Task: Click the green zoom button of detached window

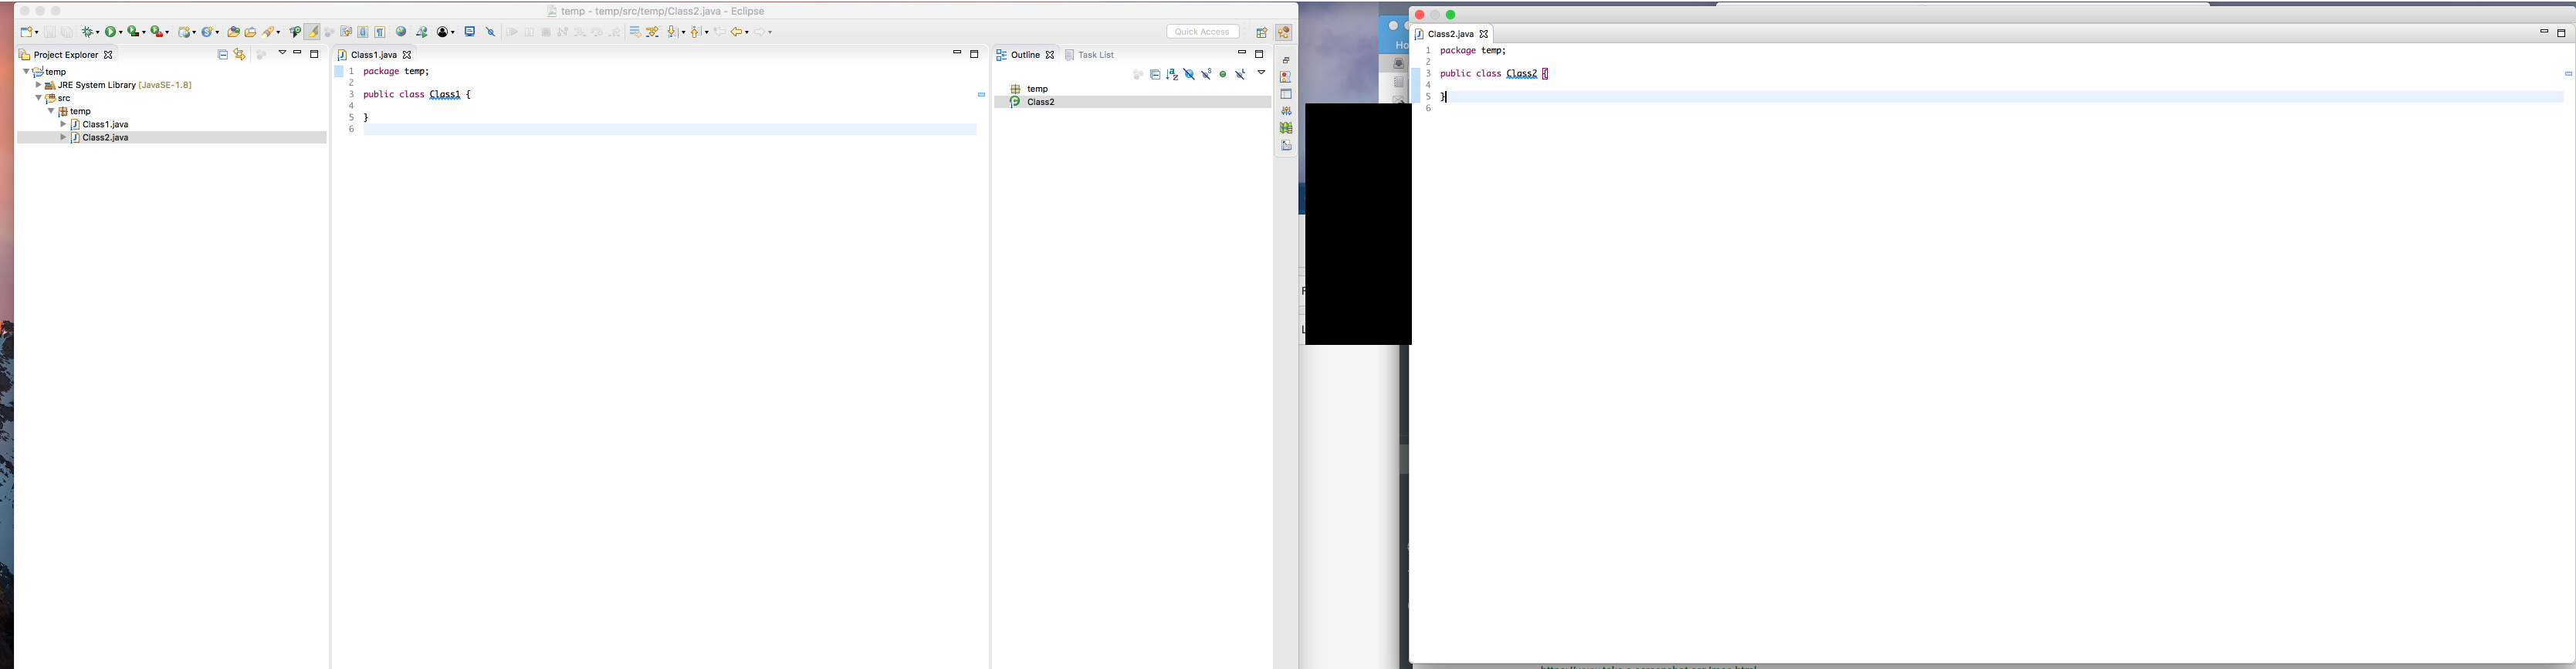Action: pyautogui.click(x=1451, y=15)
